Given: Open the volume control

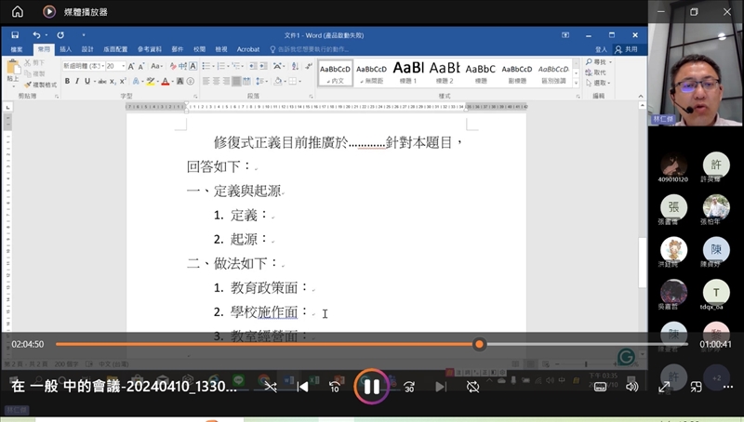Looking at the screenshot, I should (x=632, y=387).
